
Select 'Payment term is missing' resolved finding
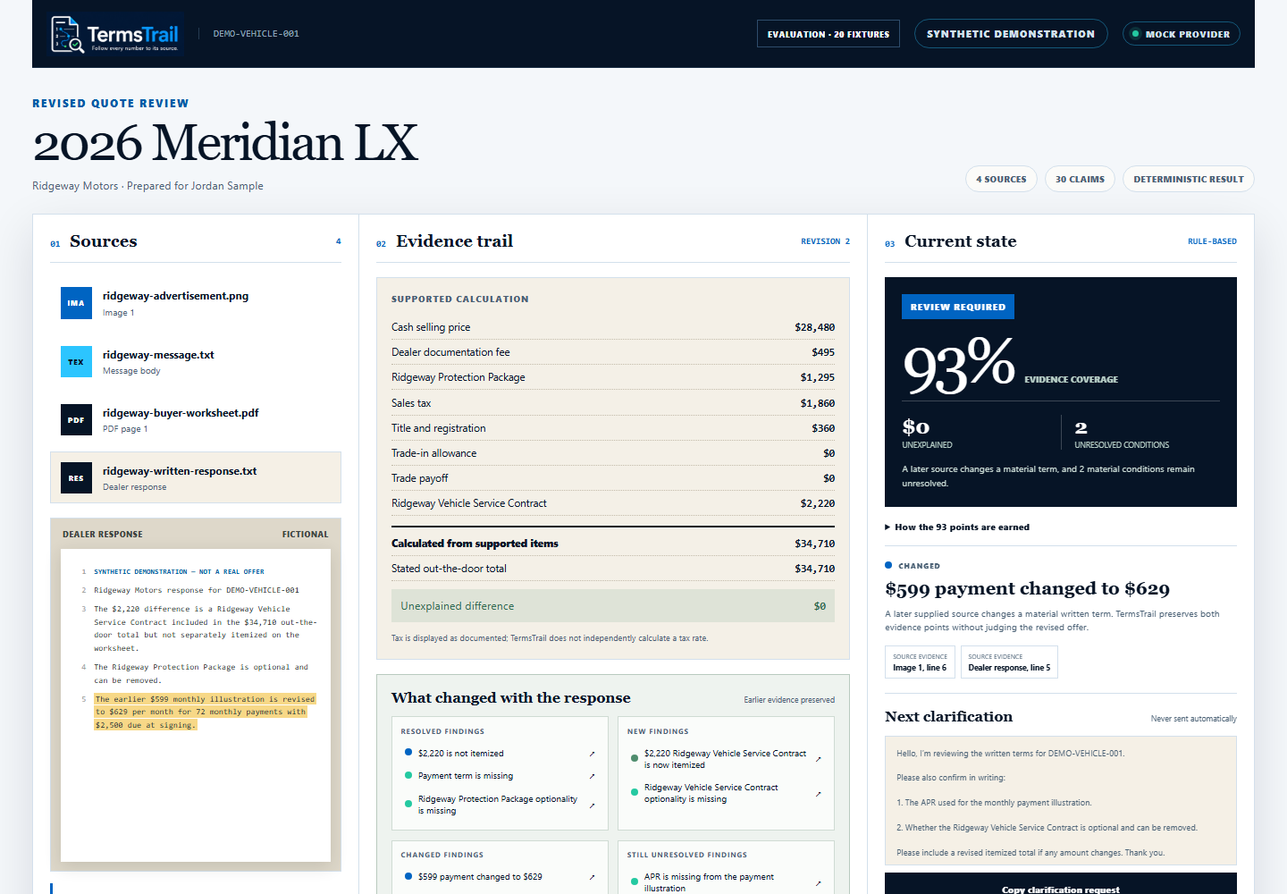coord(500,776)
